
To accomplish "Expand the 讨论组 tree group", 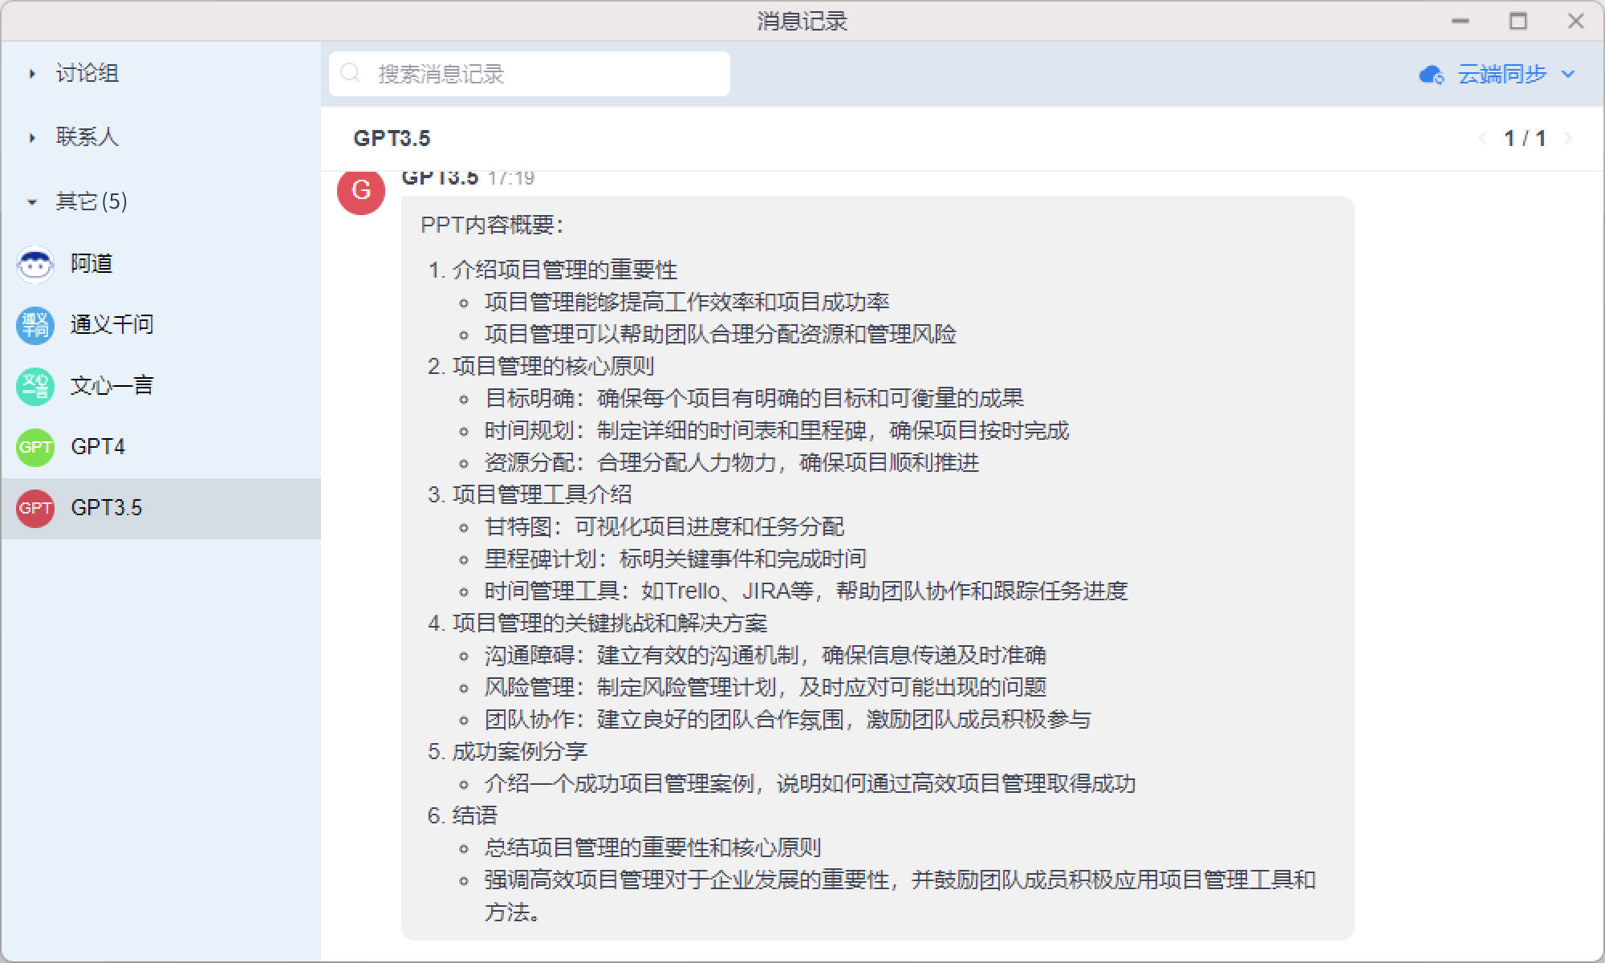I will pyautogui.click(x=32, y=74).
